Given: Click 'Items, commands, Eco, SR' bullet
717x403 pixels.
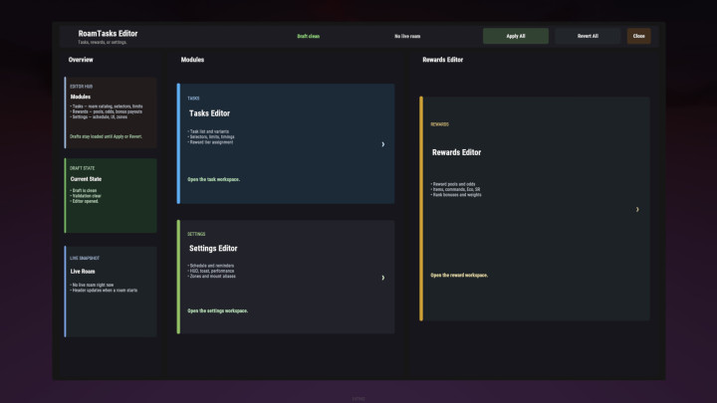Looking at the screenshot, I should (455, 189).
